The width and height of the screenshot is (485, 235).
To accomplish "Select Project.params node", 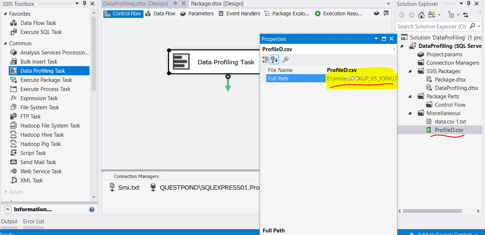I will (x=444, y=54).
